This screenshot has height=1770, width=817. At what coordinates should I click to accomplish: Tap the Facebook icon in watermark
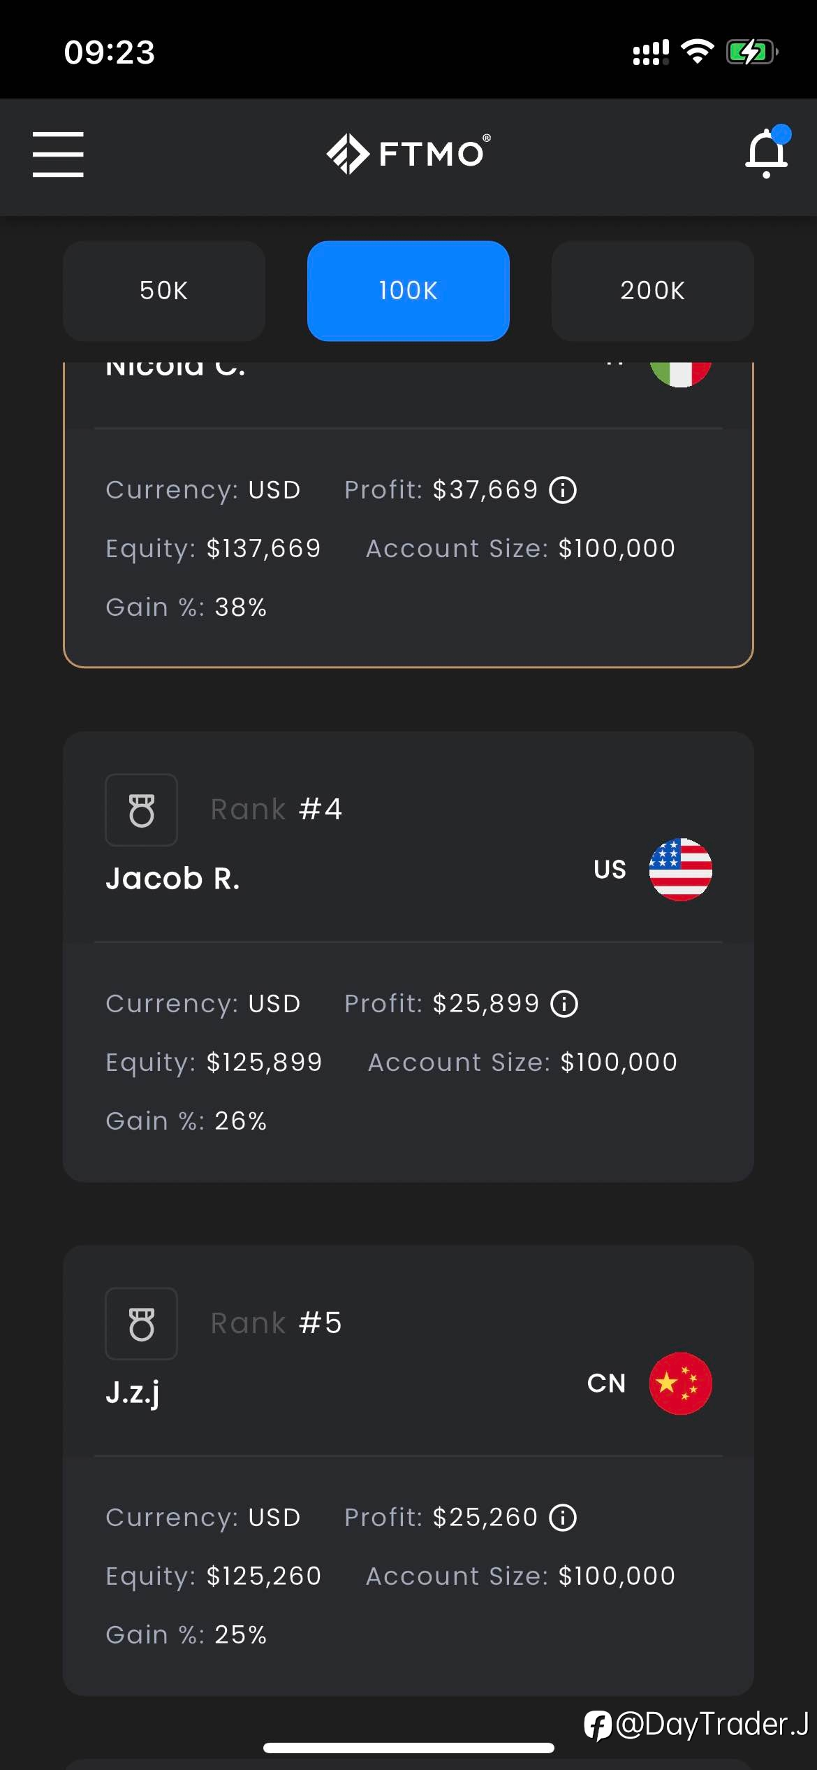[598, 1725]
